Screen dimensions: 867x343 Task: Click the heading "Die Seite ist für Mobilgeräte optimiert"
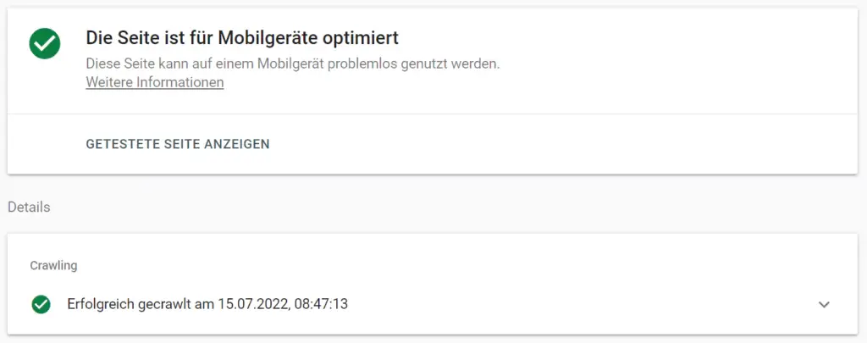pos(242,38)
